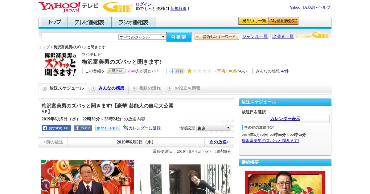370x194 pixels.
Task: Expand the 東京 region dropdown
Action: pyautogui.click(x=213, y=128)
